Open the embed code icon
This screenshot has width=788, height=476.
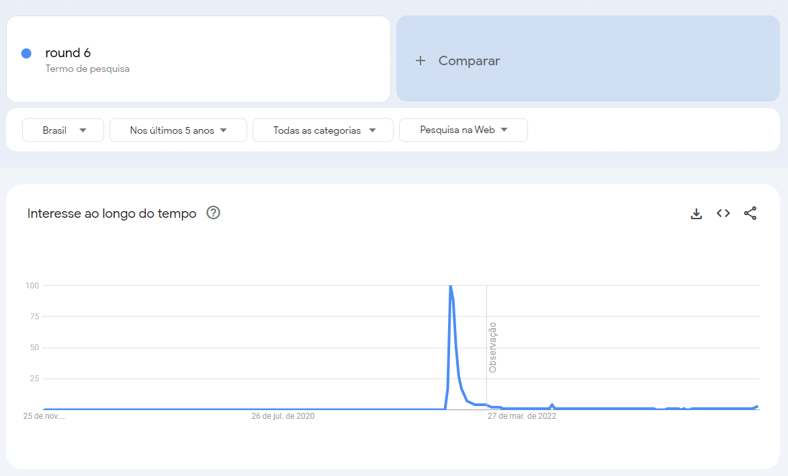[723, 213]
